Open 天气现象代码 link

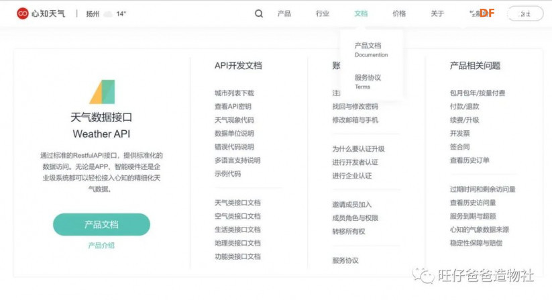click(x=234, y=119)
